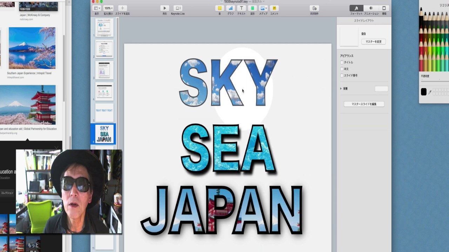Open the background color well
The image size is (449, 252).
pyautogui.click(x=381, y=89)
